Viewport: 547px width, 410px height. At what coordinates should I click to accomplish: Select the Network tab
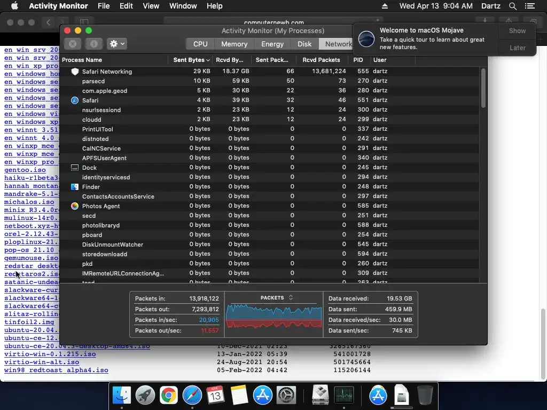[337, 44]
